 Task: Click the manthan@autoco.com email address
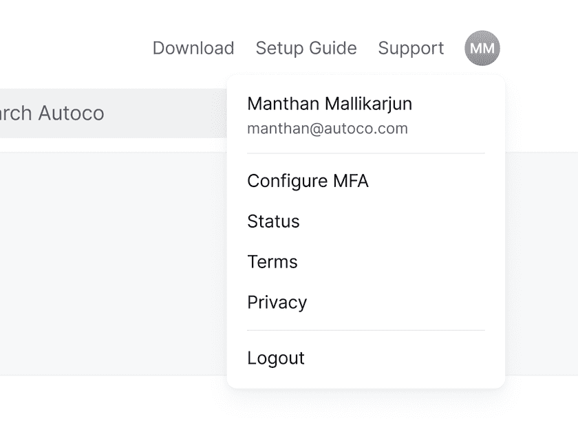coord(327,129)
